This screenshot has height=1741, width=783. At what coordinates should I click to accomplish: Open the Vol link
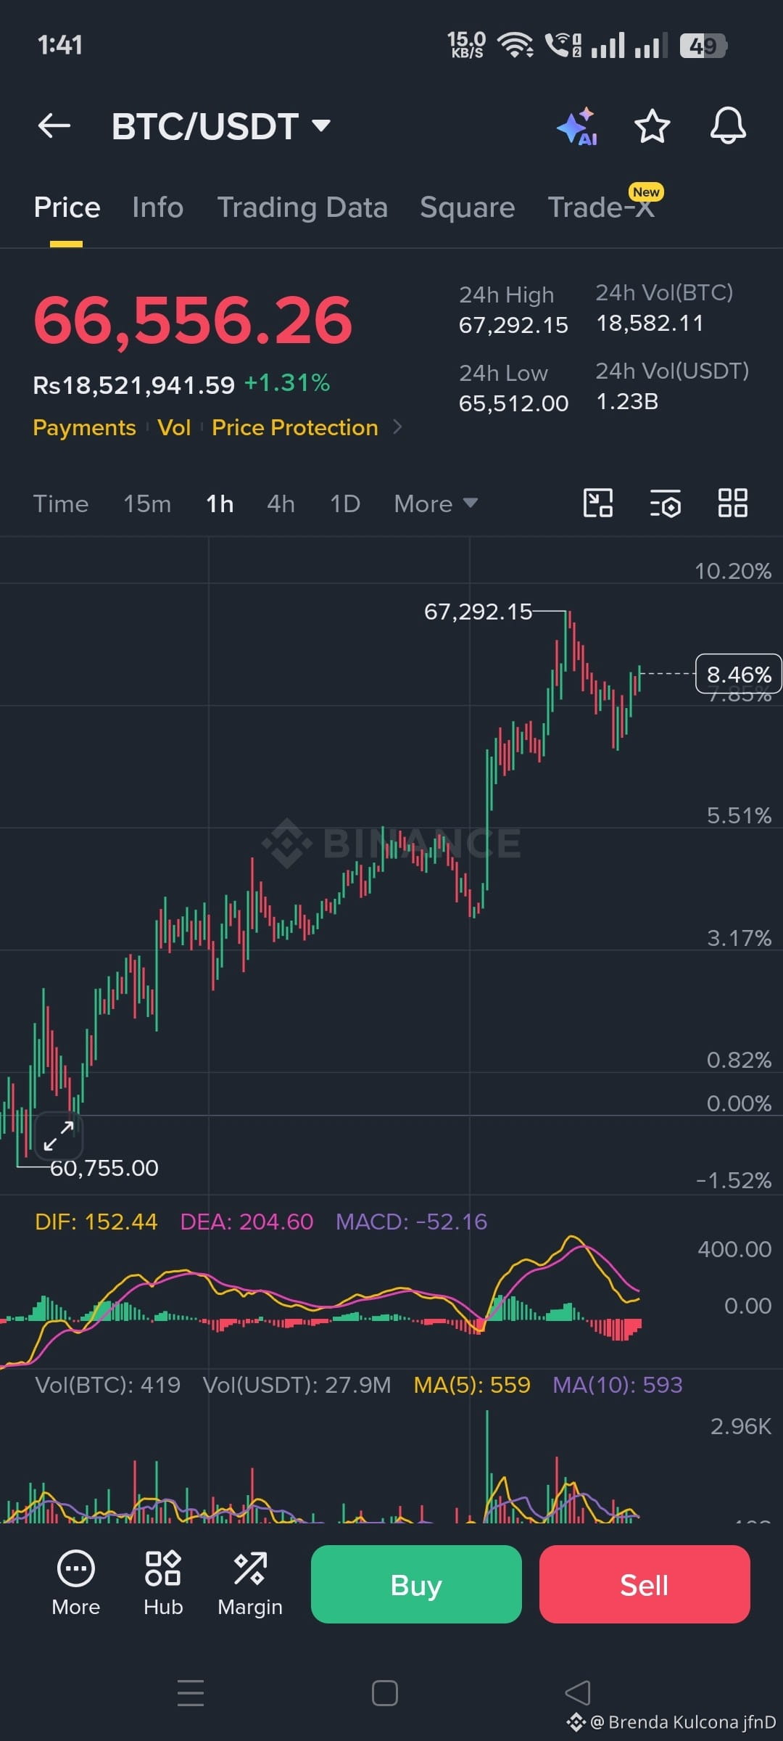pyautogui.click(x=174, y=427)
